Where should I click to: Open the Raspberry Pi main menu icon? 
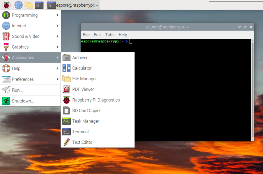tap(6, 5)
